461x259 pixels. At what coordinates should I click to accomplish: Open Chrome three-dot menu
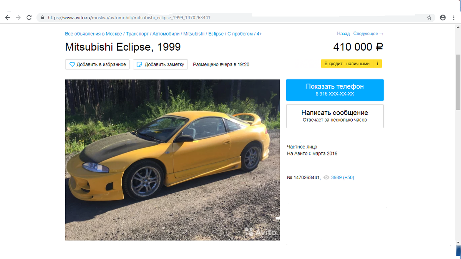(454, 18)
